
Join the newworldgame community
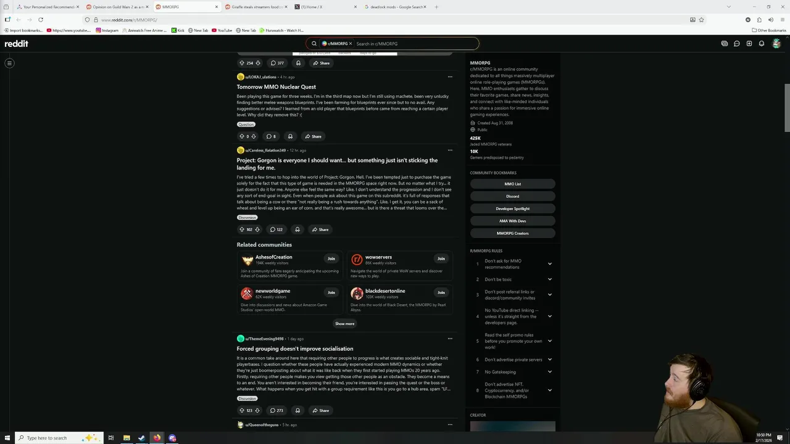pyautogui.click(x=331, y=293)
